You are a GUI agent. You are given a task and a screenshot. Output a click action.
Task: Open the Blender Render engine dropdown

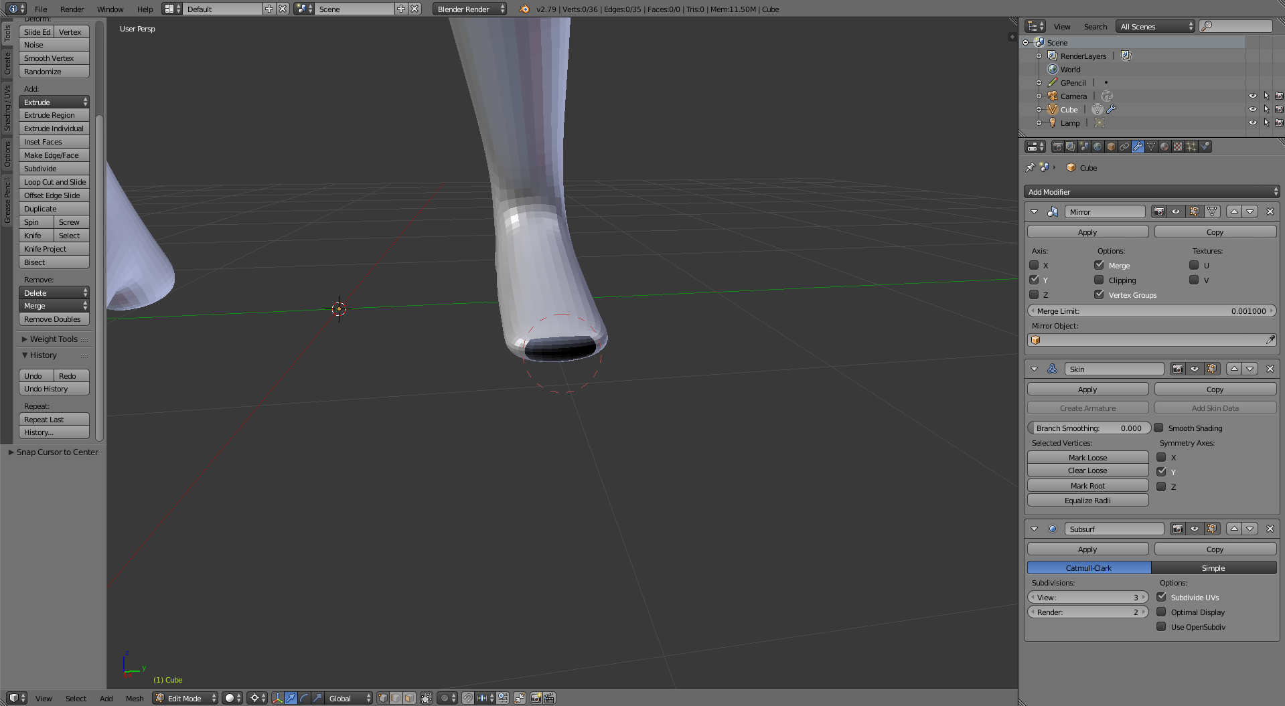coord(469,9)
